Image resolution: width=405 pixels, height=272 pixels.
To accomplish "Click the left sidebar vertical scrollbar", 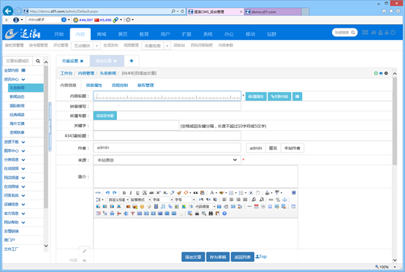I will pyautogui.click(x=46, y=137).
